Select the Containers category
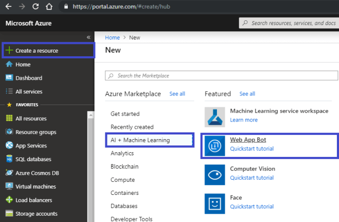The image size is (339, 222). [x=125, y=193]
